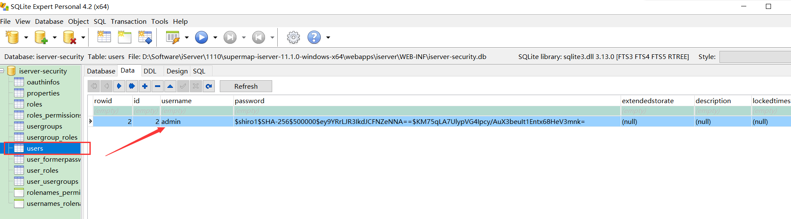This screenshot has width=791, height=219.
Task: Switch to the Design tab
Action: pyautogui.click(x=177, y=71)
